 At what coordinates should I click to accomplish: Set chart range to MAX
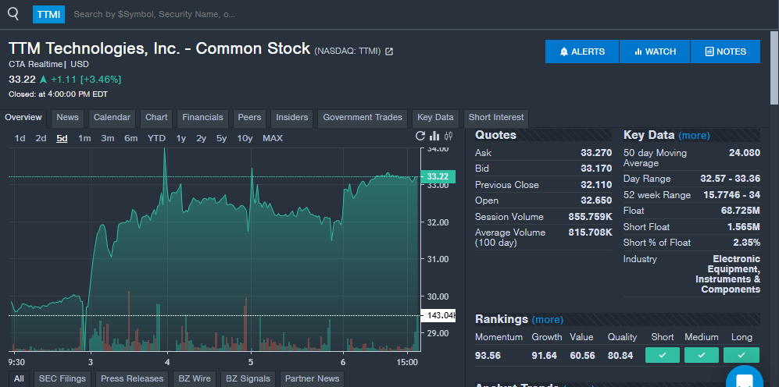pyautogui.click(x=273, y=138)
